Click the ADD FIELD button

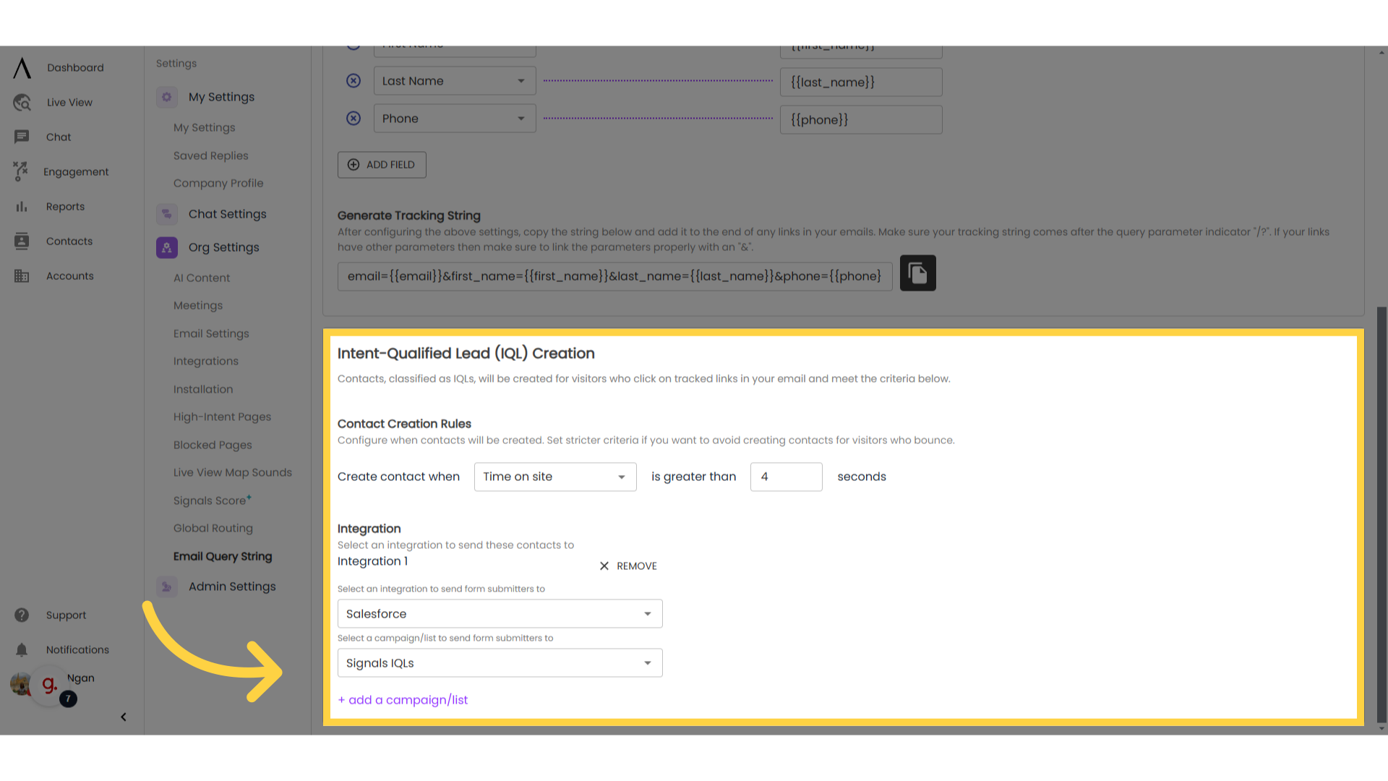point(380,164)
